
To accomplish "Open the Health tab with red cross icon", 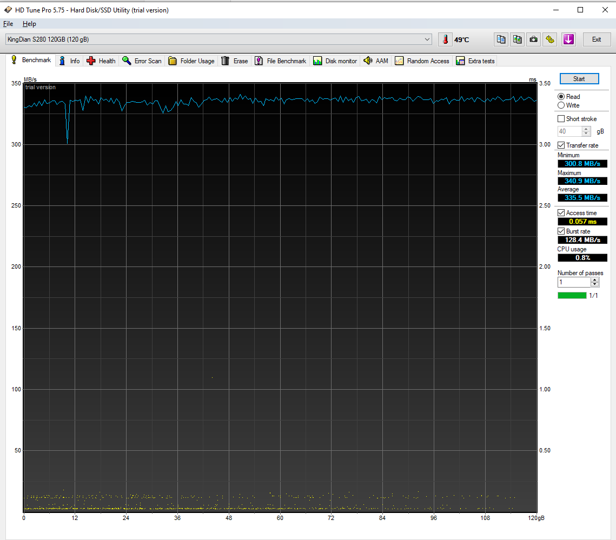I will (x=101, y=61).
